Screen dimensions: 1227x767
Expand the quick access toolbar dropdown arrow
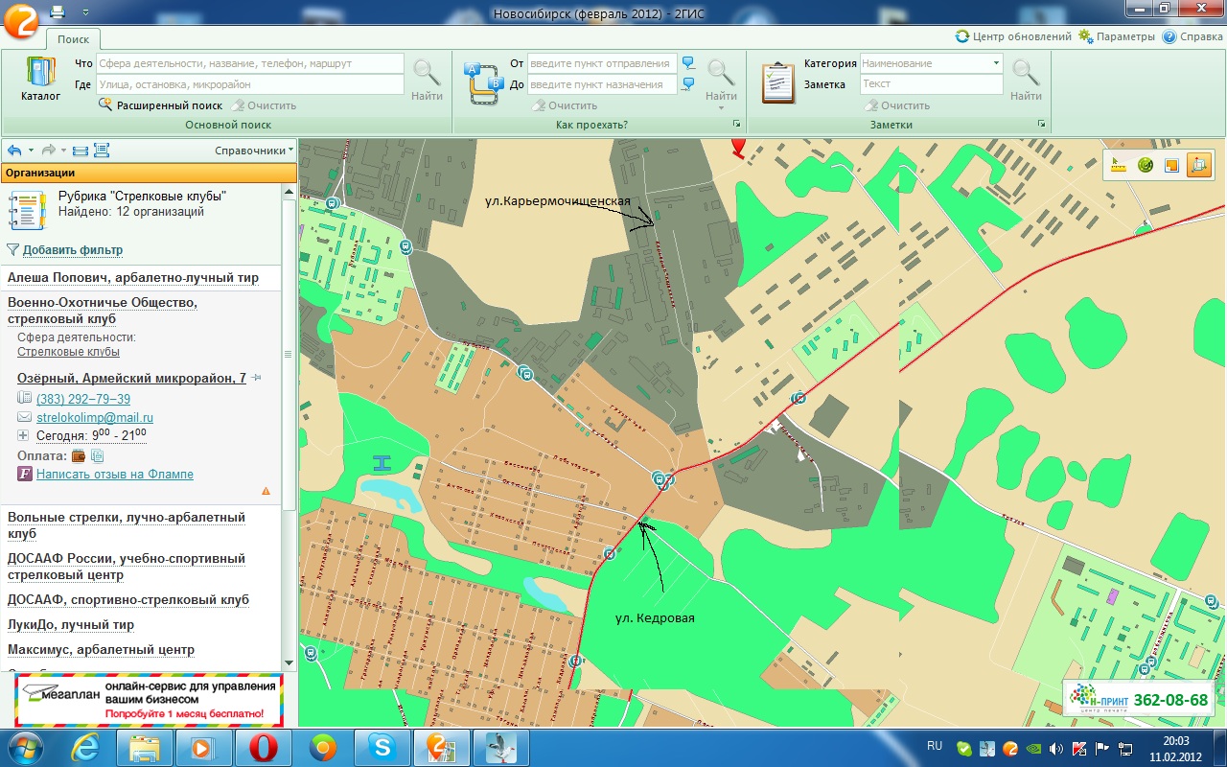click(x=84, y=12)
